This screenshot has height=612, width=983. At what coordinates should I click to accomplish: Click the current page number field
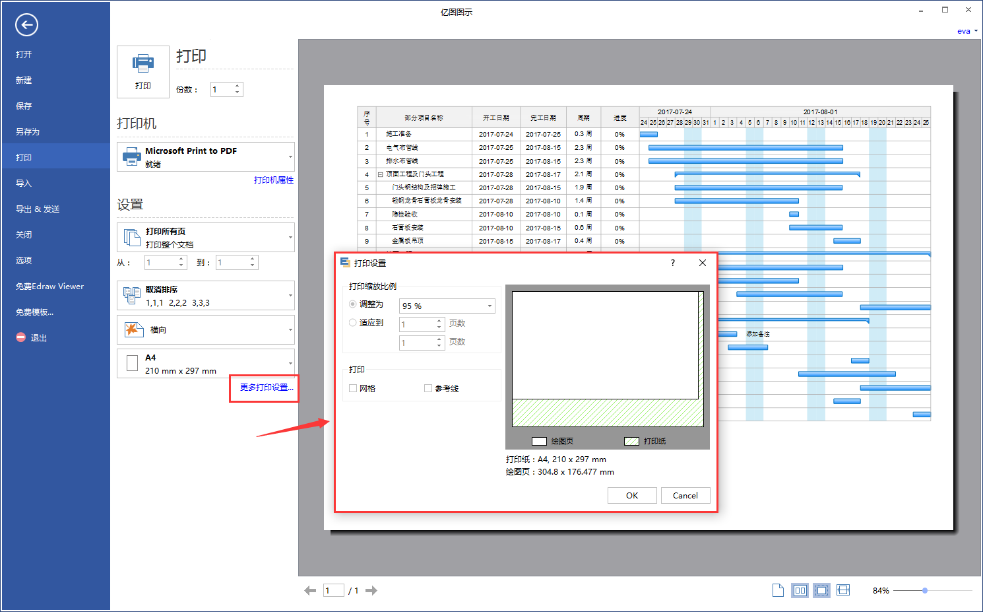[x=333, y=590]
